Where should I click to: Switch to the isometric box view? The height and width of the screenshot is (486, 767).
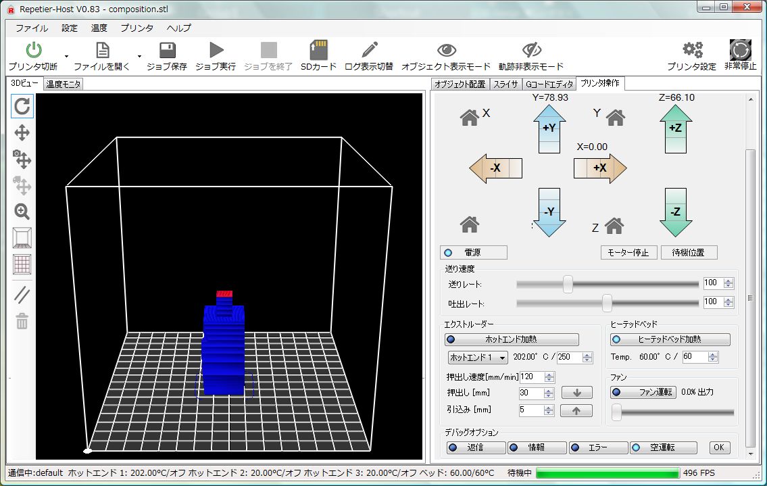22,238
